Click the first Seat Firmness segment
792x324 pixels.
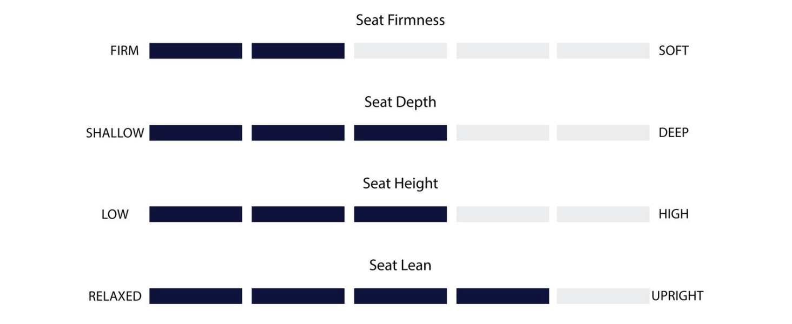coord(195,51)
